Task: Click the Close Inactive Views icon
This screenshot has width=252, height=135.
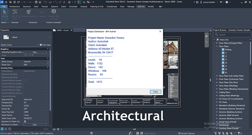Action: point(84,2)
